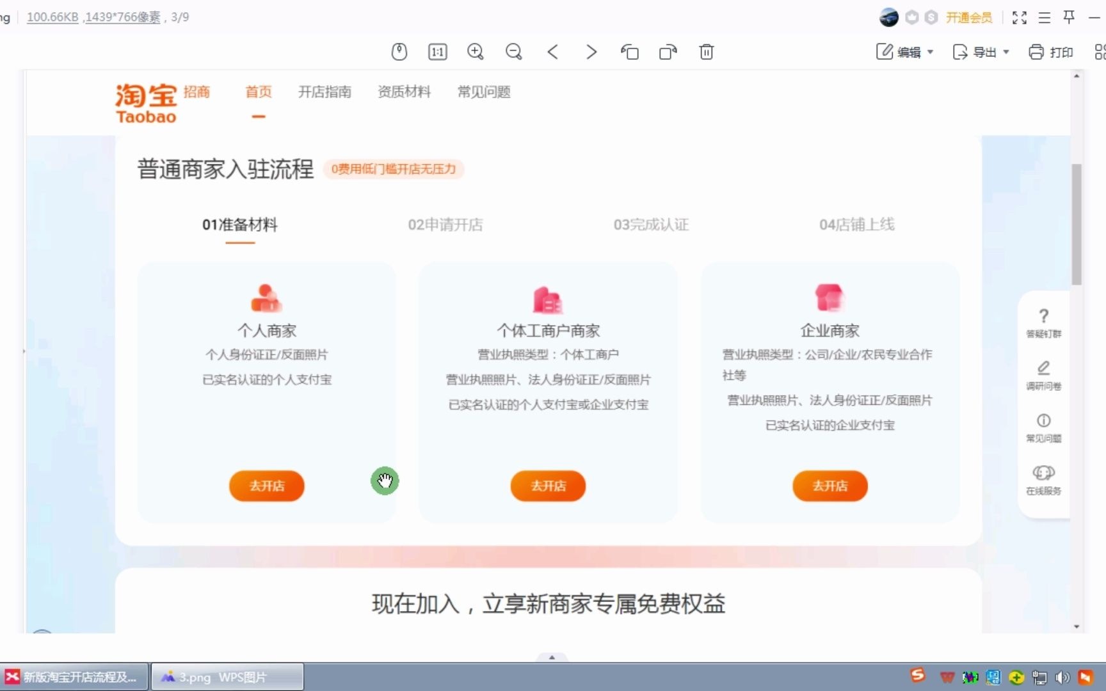Click the 360 green plus tray icon
The height and width of the screenshot is (691, 1106).
(1016, 678)
